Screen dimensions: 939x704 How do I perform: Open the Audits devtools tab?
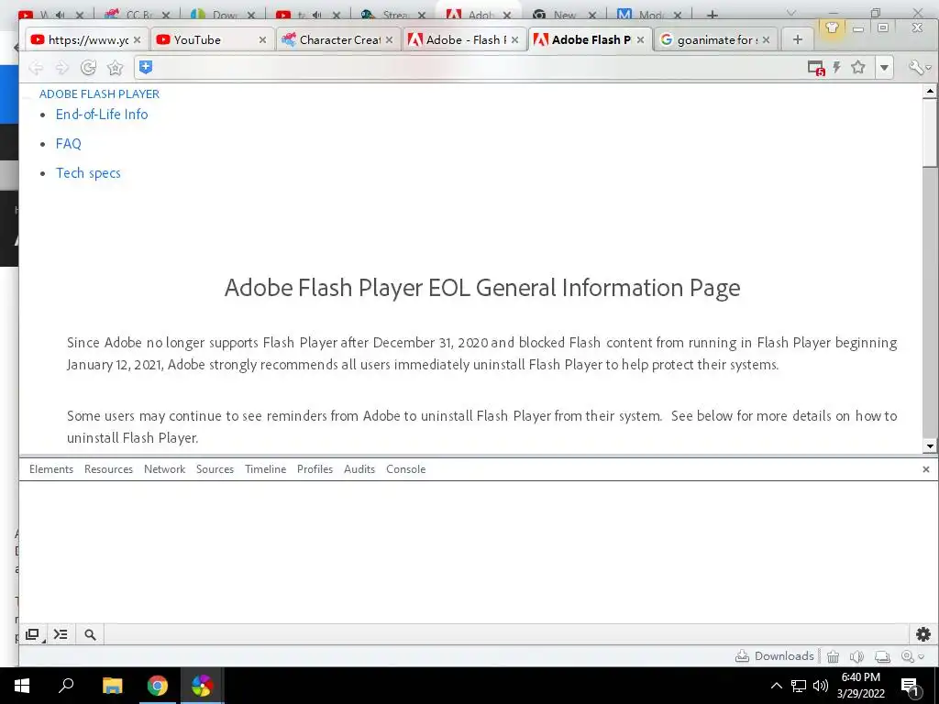(x=359, y=469)
